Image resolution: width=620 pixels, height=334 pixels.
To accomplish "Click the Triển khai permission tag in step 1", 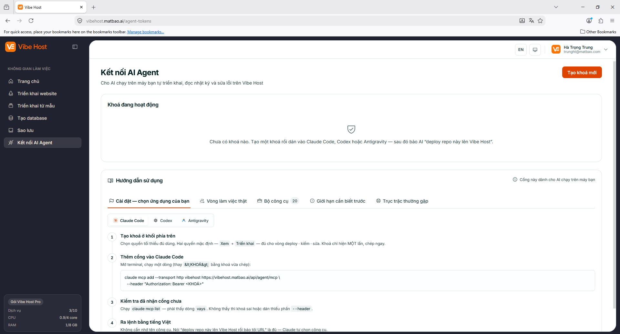I will [245, 244].
